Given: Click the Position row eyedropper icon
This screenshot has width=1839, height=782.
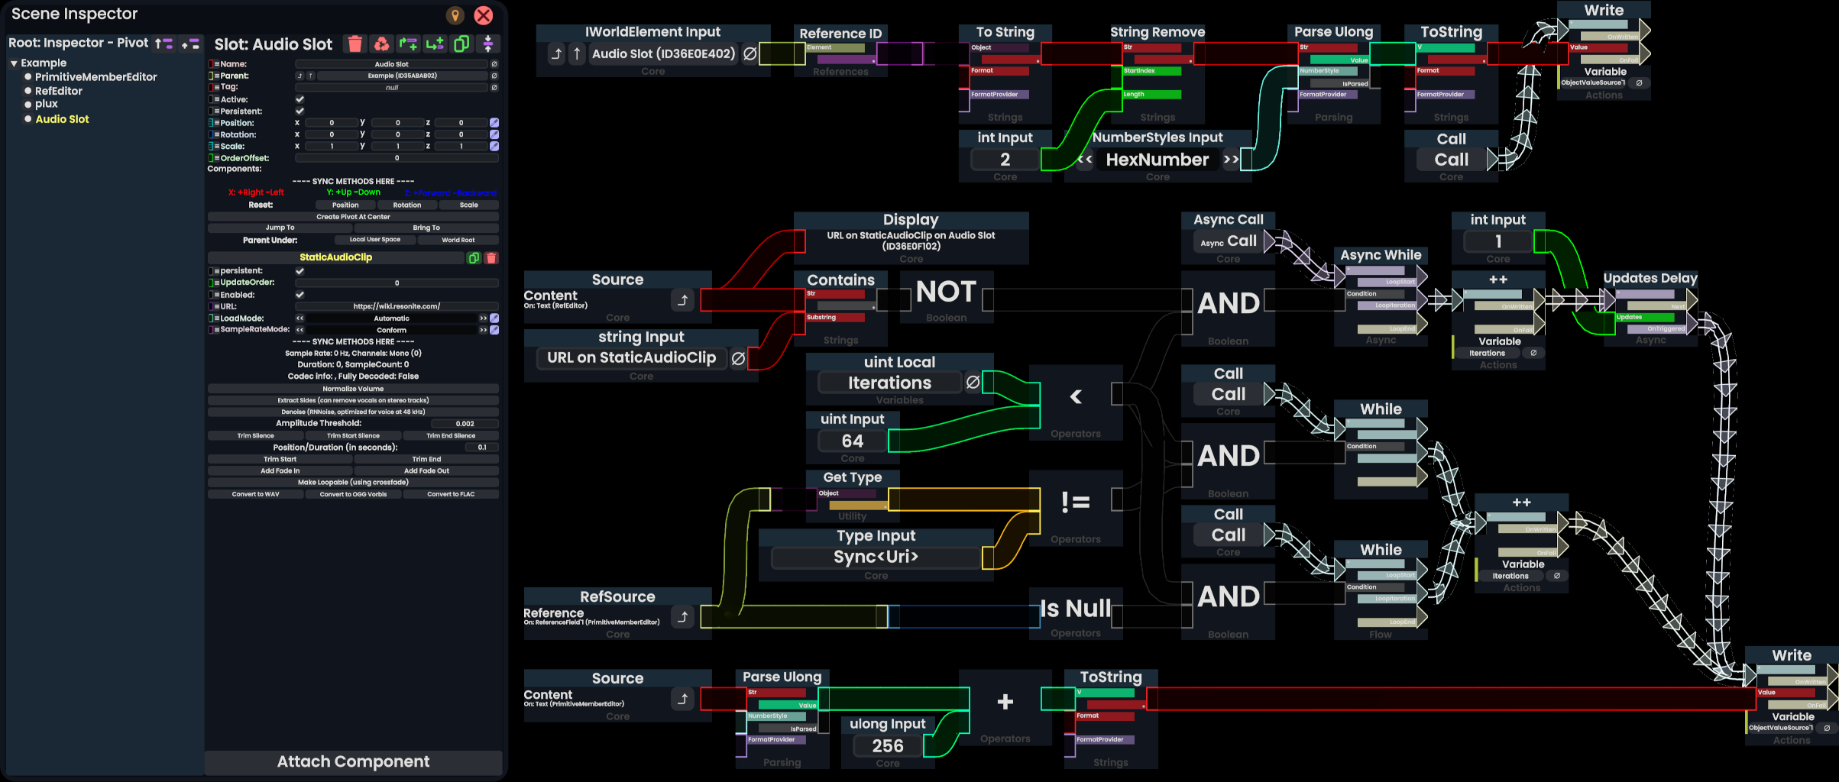Looking at the screenshot, I should pos(494,123).
